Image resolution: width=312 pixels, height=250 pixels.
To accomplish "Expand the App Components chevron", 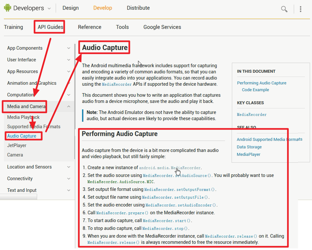I will point(69,48).
